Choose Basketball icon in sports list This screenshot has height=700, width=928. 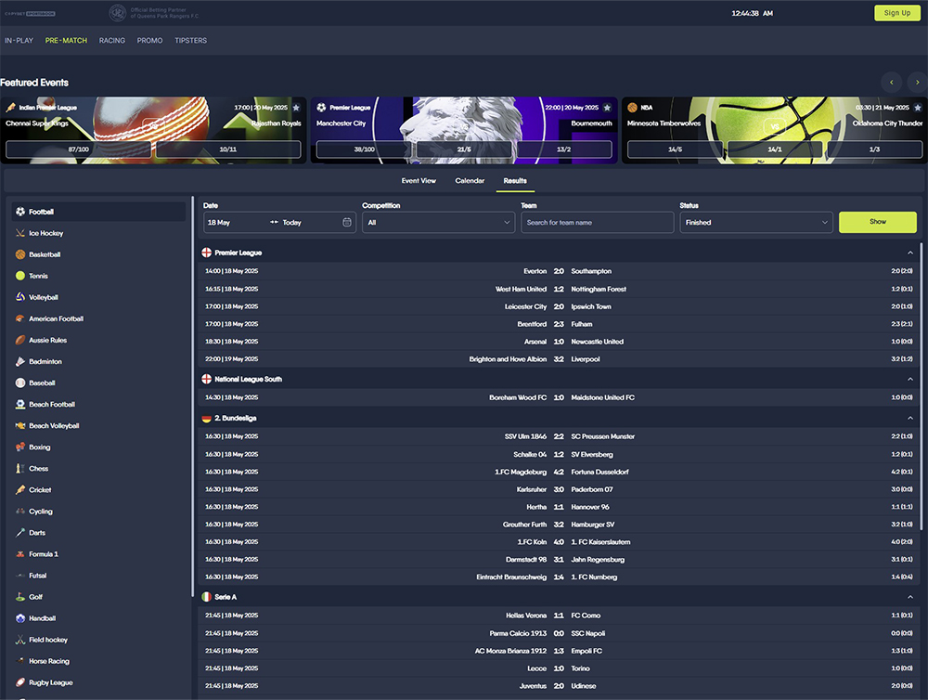pyautogui.click(x=20, y=254)
